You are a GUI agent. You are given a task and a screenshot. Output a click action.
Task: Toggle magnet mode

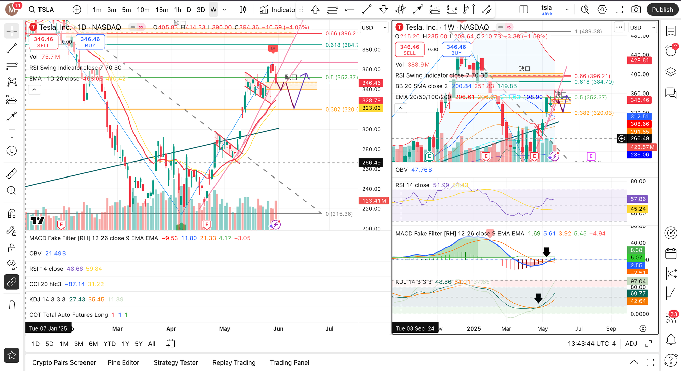click(x=12, y=213)
